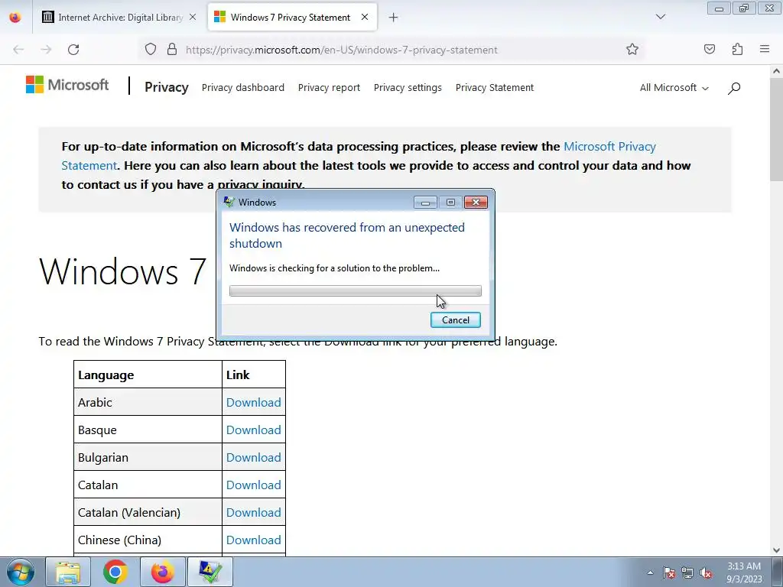Close the Windows recovery dialog
This screenshot has width=783, height=587.
pyautogui.click(x=476, y=202)
